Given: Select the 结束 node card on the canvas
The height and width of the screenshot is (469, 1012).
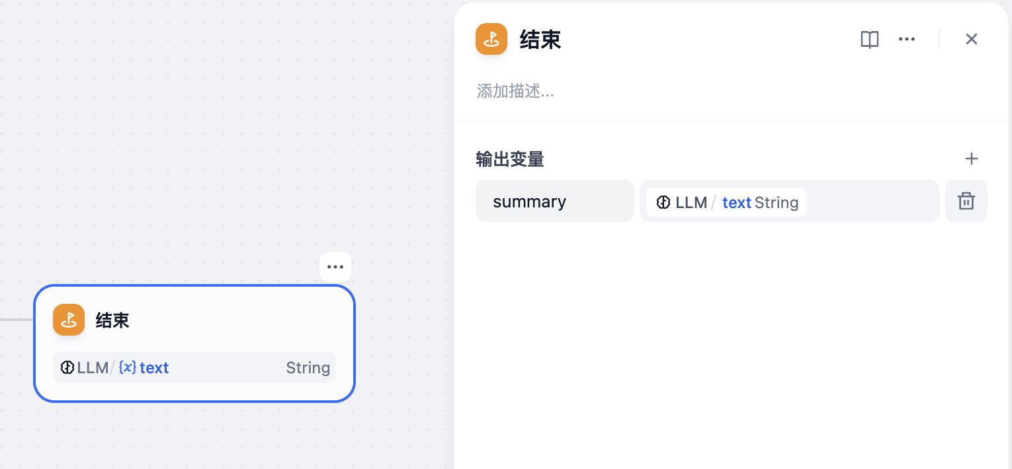Looking at the screenshot, I should pos(194,320).
